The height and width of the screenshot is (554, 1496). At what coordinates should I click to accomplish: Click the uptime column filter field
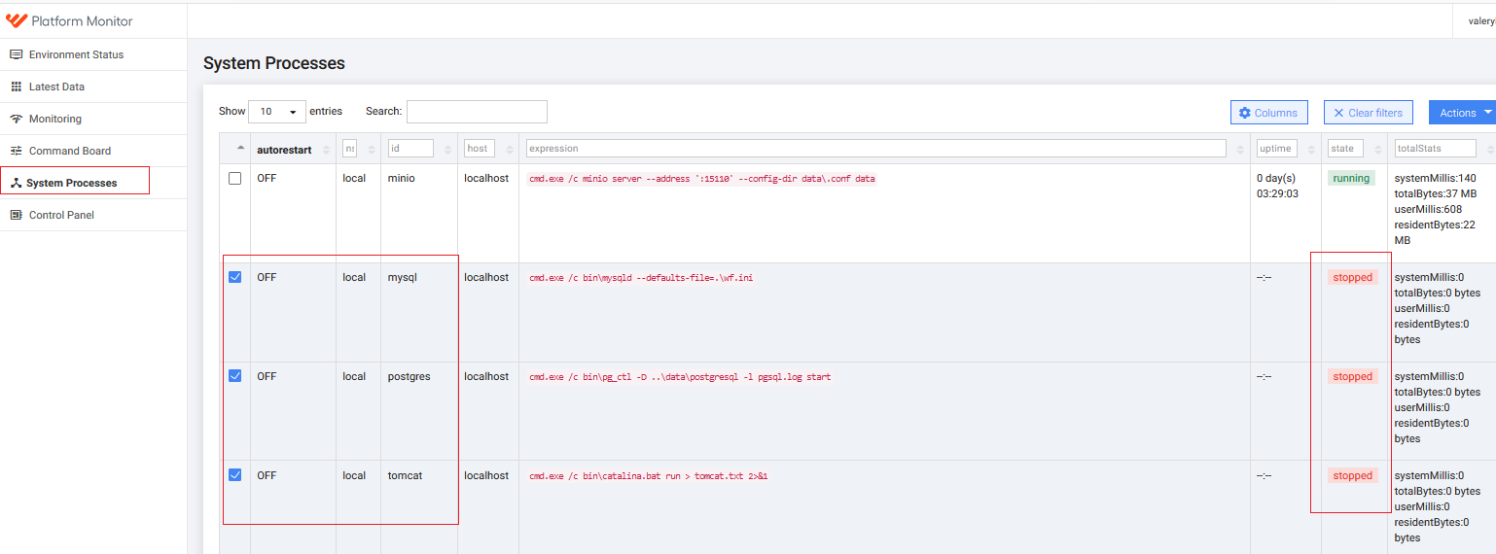point(1277,149)
